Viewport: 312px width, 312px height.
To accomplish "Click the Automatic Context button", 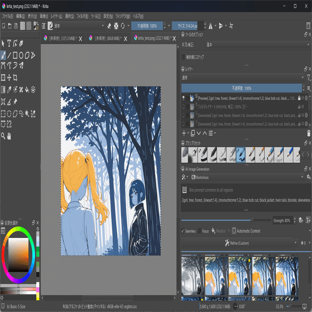I will pos(246,231).
